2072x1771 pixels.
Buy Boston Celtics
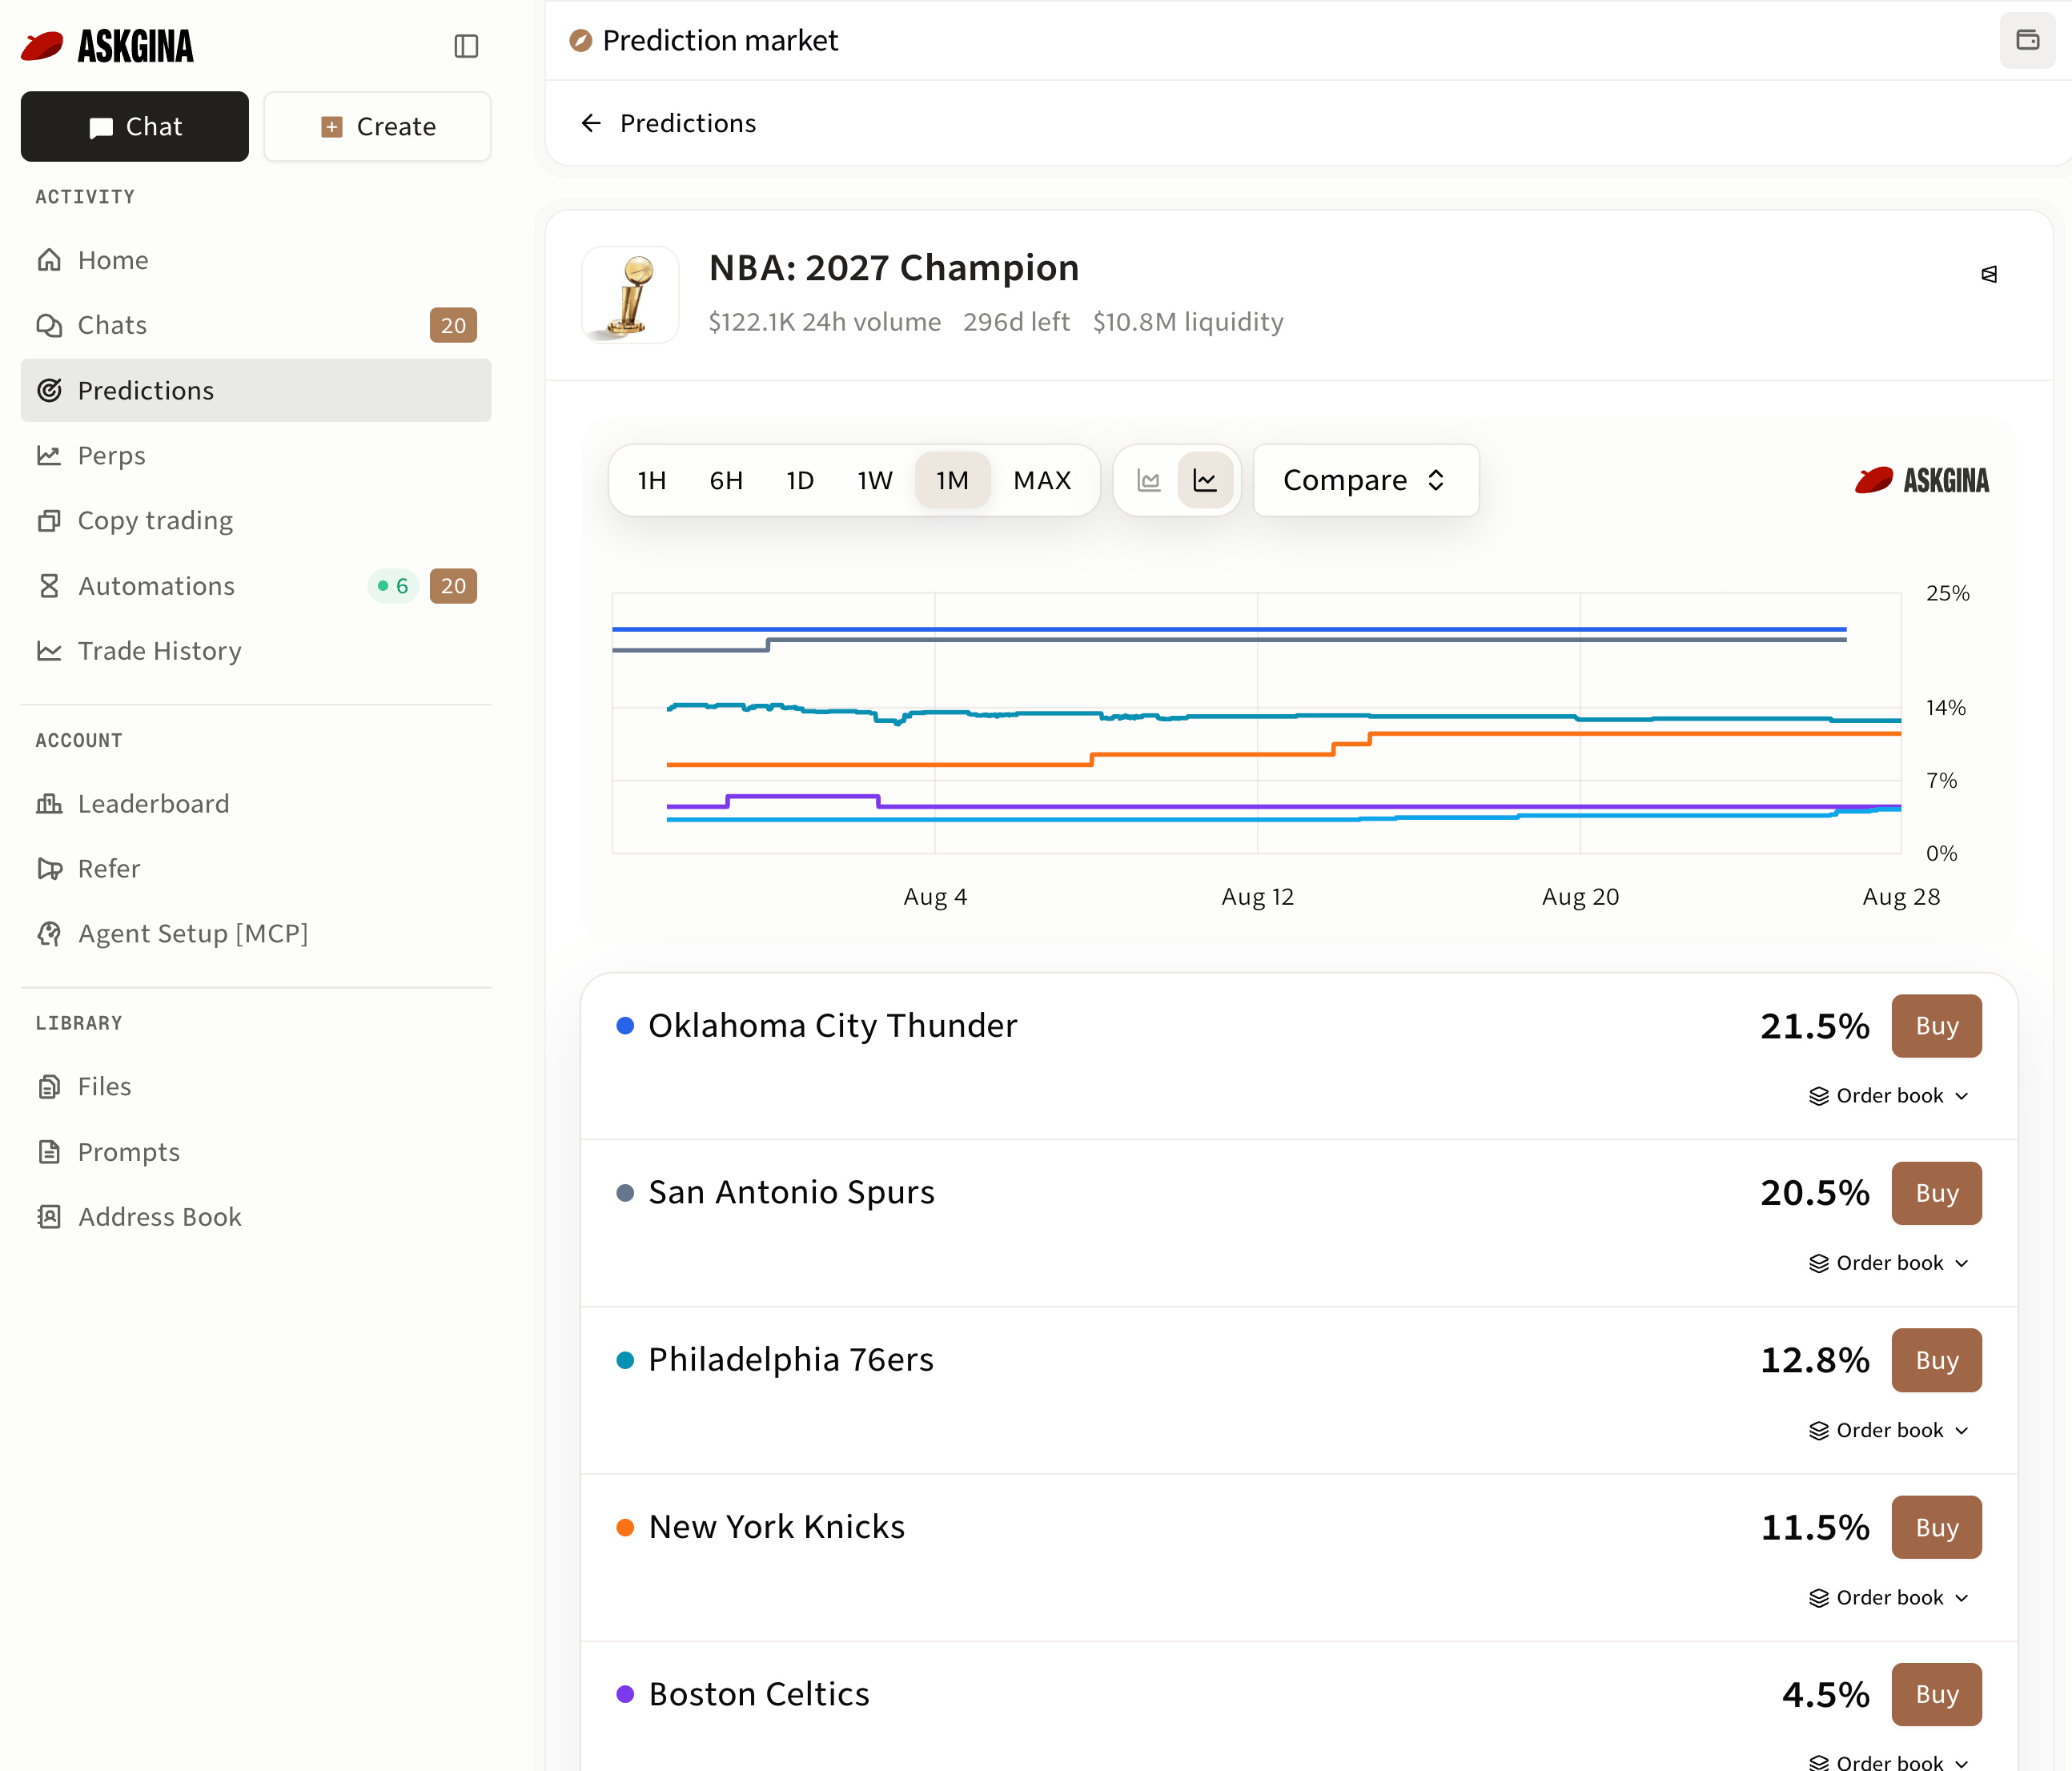pos(1936,1695)
